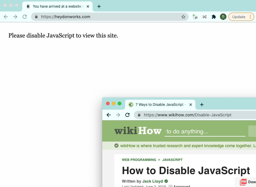256x187 pixels.
Task: Bookmark heydonworks.com with the star icon
Action: point(183,17)
